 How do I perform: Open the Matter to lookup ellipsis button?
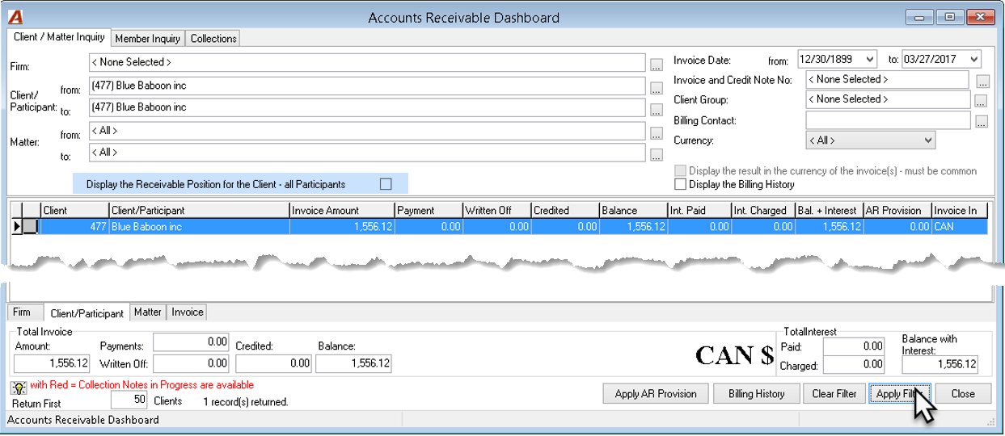[x=657, y=155]
